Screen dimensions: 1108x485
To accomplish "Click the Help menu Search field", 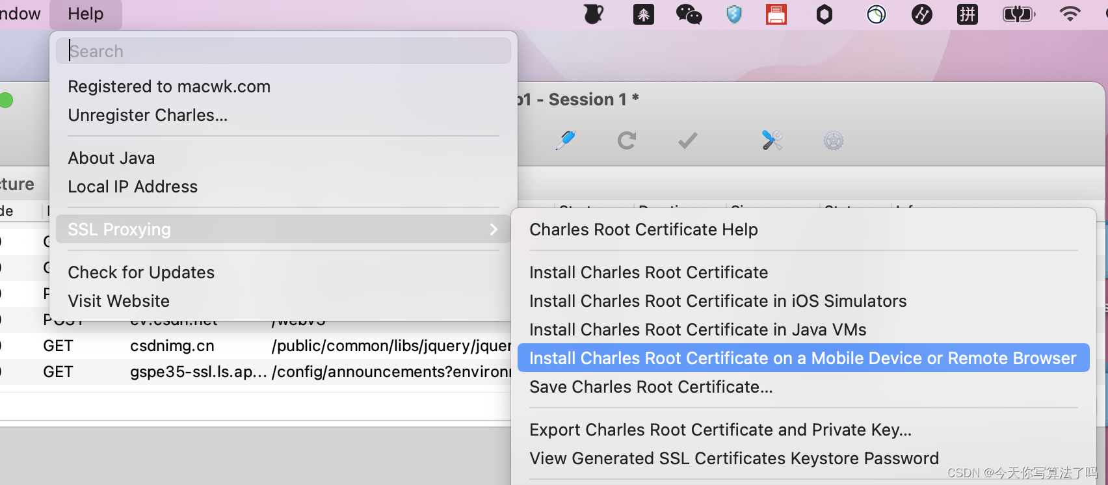I will [x=284, y=51].
